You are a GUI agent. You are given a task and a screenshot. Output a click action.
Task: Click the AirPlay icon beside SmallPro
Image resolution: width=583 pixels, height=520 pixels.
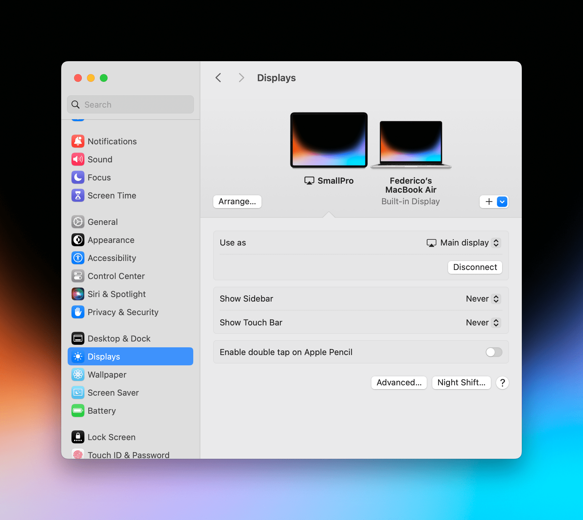(x=309, y=181)
